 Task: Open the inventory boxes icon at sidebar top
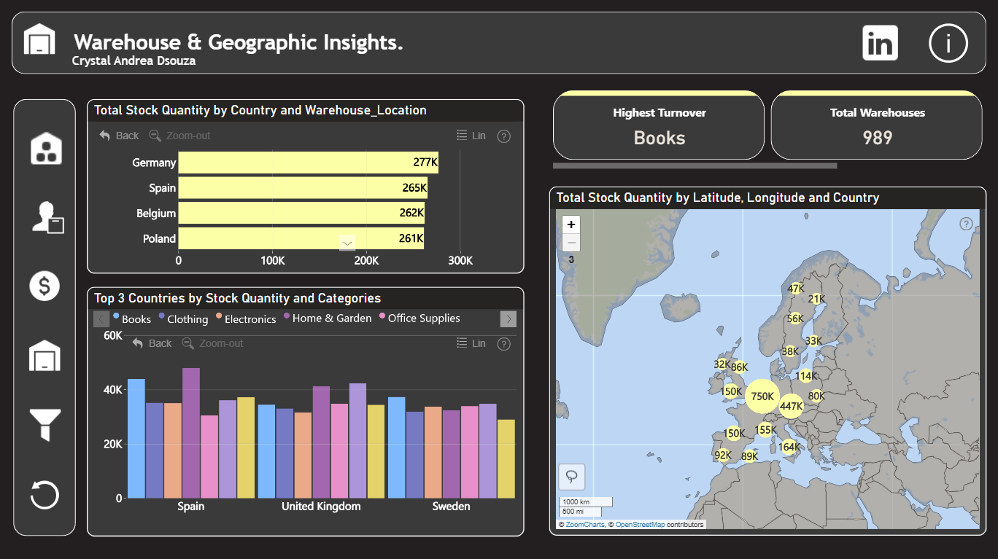coord(46,148)
